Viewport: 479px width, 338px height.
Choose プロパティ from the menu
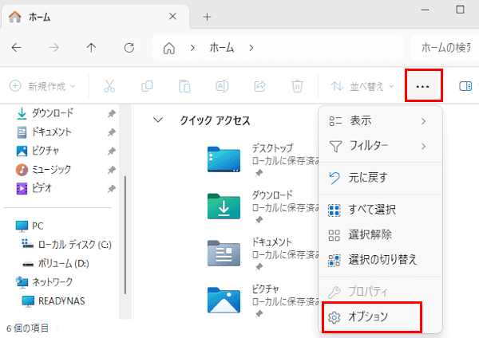380,292
